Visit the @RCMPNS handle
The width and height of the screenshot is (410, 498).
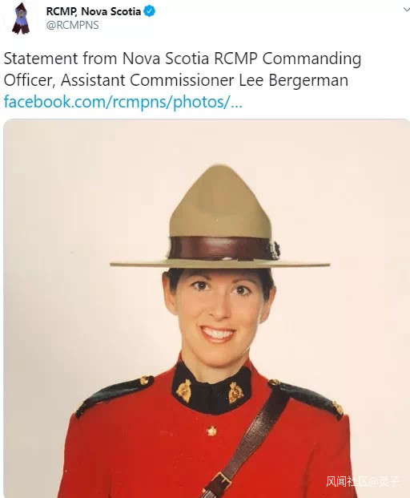72,25
